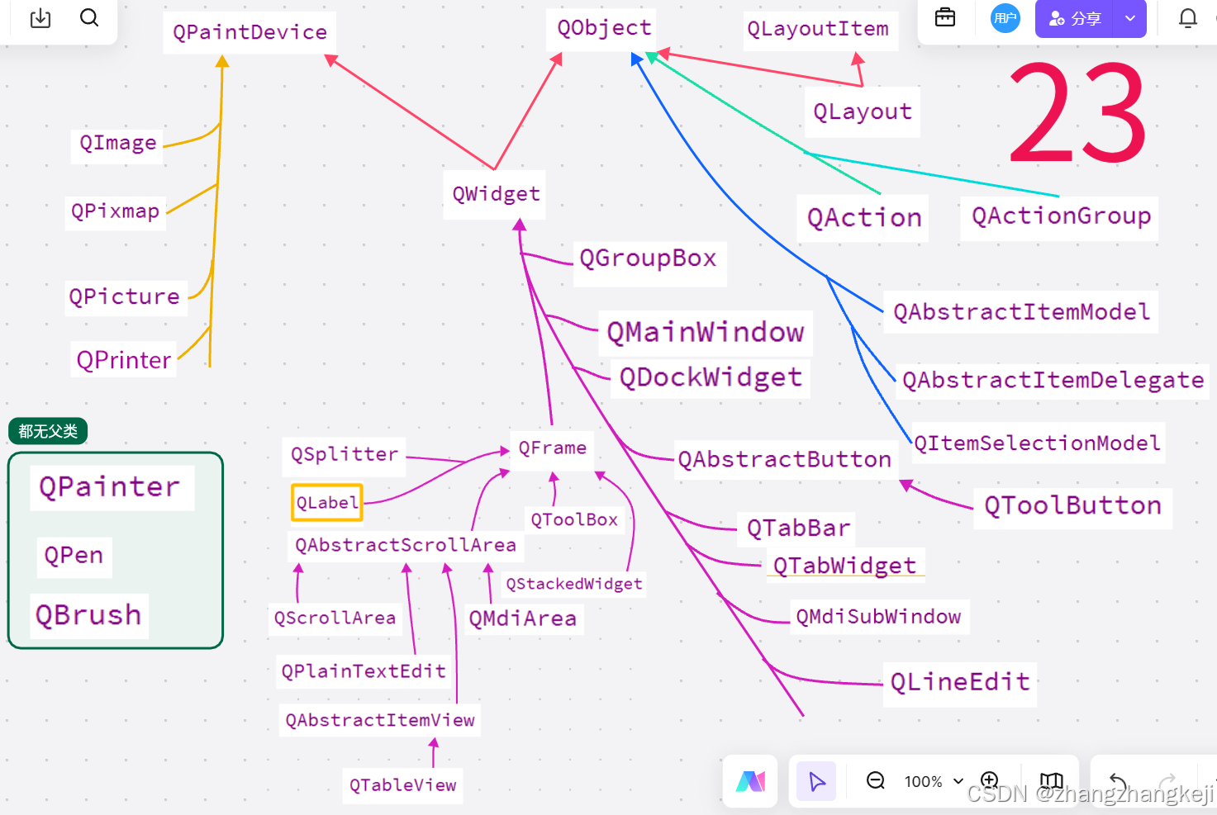
Task: Select the QPixmap node
Action: click(116, 211)
